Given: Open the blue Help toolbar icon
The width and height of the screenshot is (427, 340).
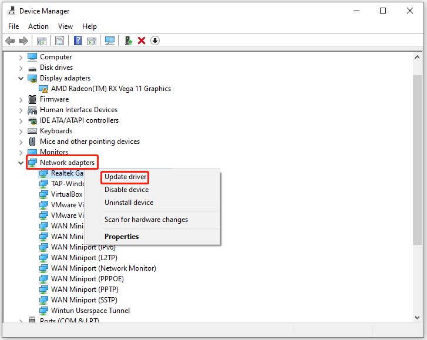Looking at the screenshot, I should point(78,41).
